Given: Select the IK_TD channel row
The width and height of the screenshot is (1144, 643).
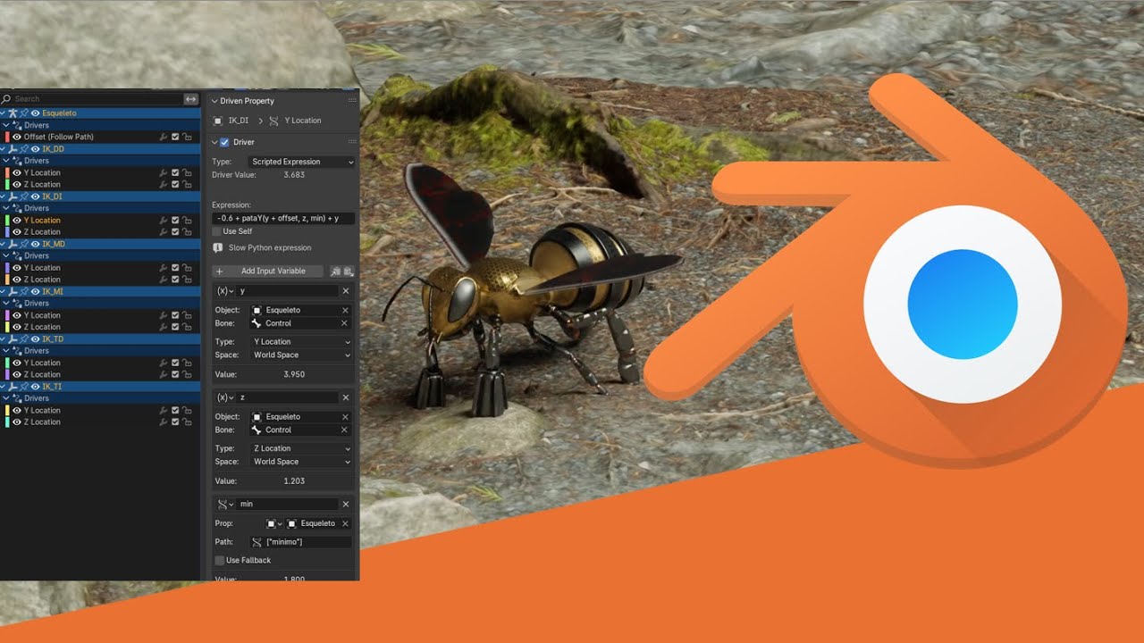Looking at the screenshot, I should point(100,339).
